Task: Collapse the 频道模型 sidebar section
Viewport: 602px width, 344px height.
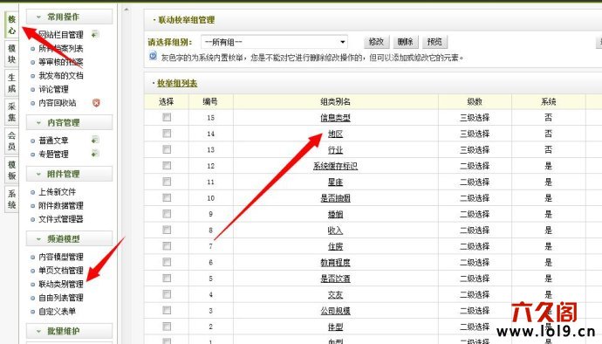Action: [69, 238]
